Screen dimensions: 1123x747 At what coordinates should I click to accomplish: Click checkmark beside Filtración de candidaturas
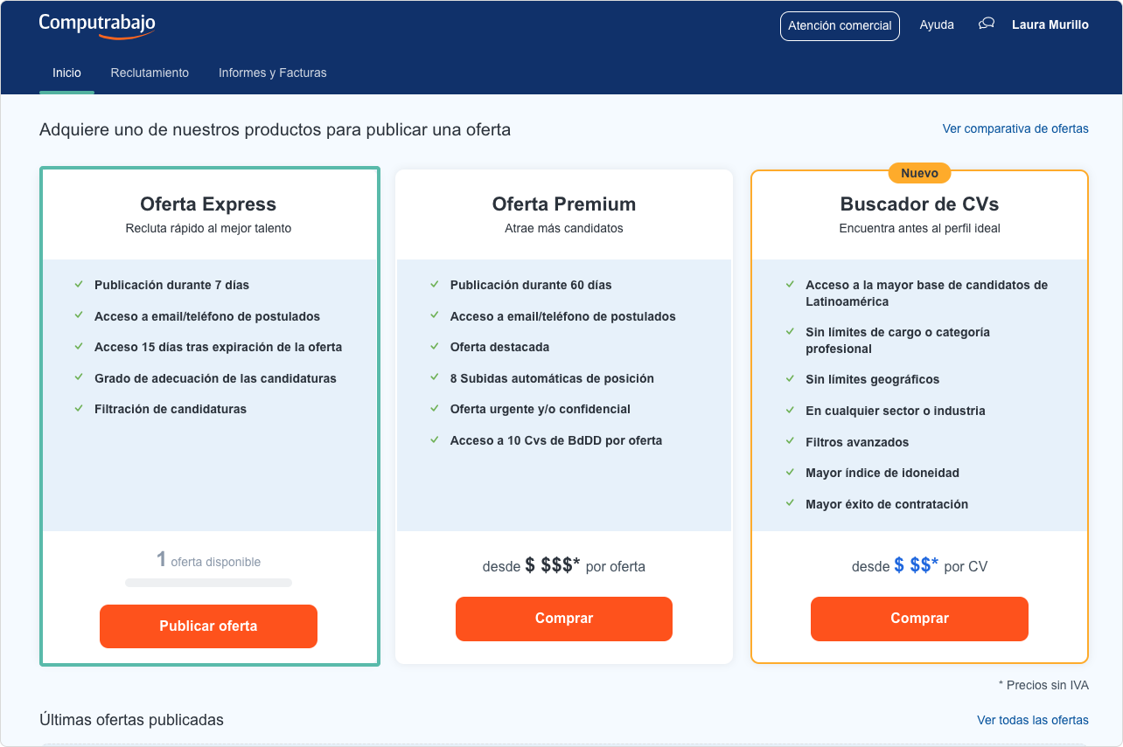pos(79,409)
